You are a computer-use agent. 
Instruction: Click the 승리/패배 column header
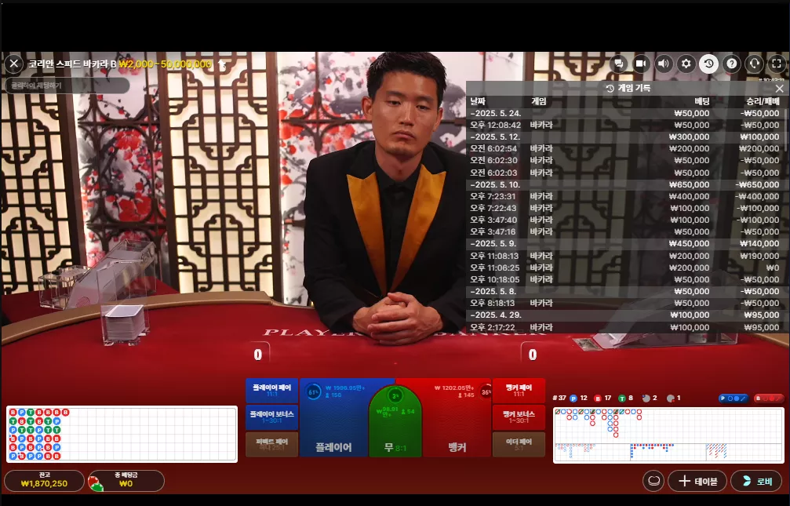(x=763, y=101)
